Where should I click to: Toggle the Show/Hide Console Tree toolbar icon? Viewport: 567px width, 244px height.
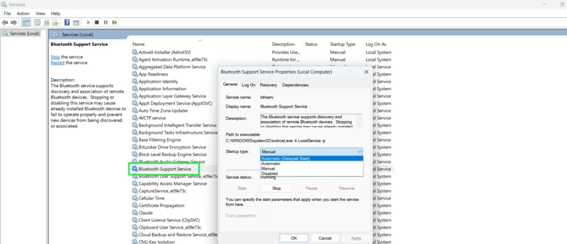point(26,23)
